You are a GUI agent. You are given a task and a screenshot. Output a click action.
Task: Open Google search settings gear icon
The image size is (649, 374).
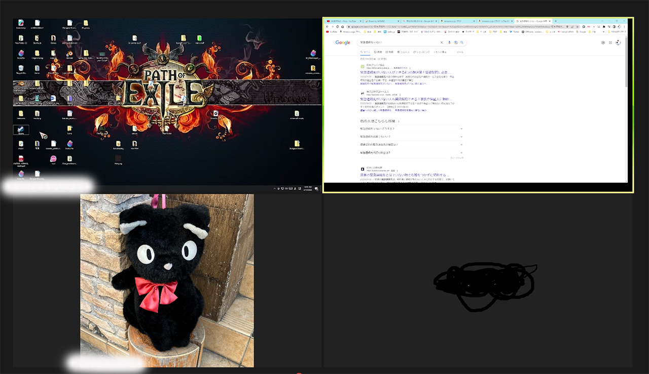(603, 43)
